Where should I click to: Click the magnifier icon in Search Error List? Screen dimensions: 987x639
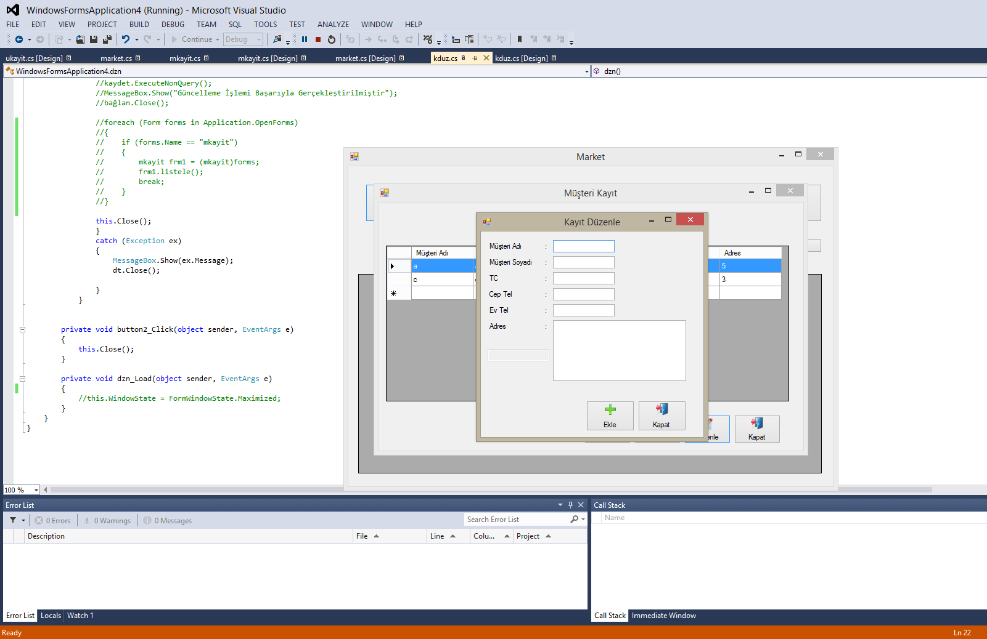coord(575,520)
